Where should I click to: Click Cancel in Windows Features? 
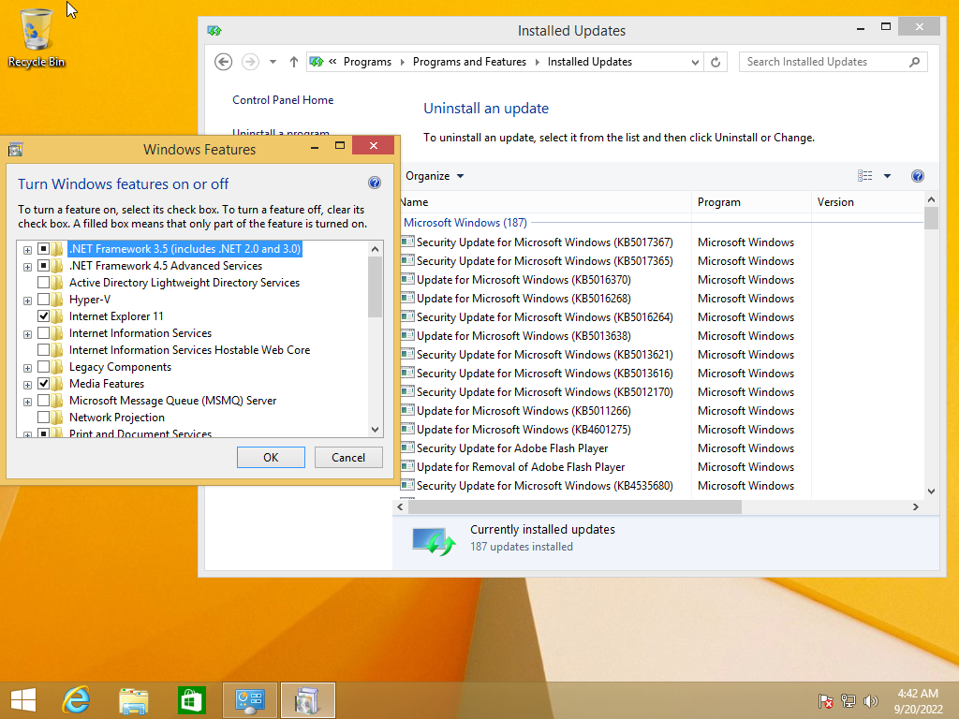[x=348, y=457]
